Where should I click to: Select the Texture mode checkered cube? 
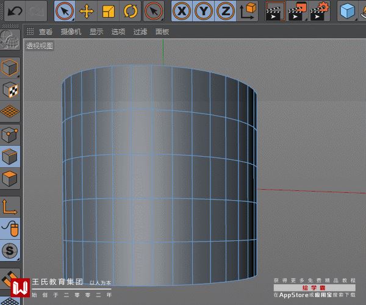10,90
